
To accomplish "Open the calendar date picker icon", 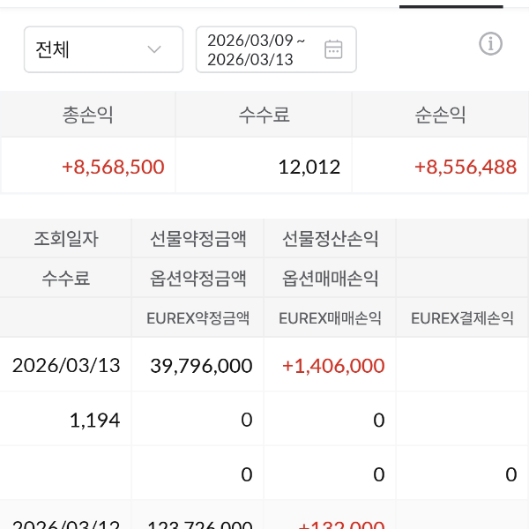I will tap(333, 49).
